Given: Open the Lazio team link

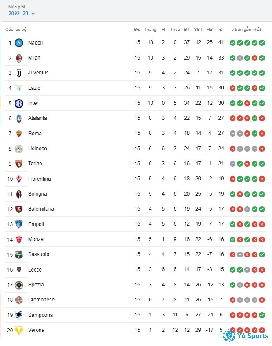Looking at the screenshot, I should 34,88.
